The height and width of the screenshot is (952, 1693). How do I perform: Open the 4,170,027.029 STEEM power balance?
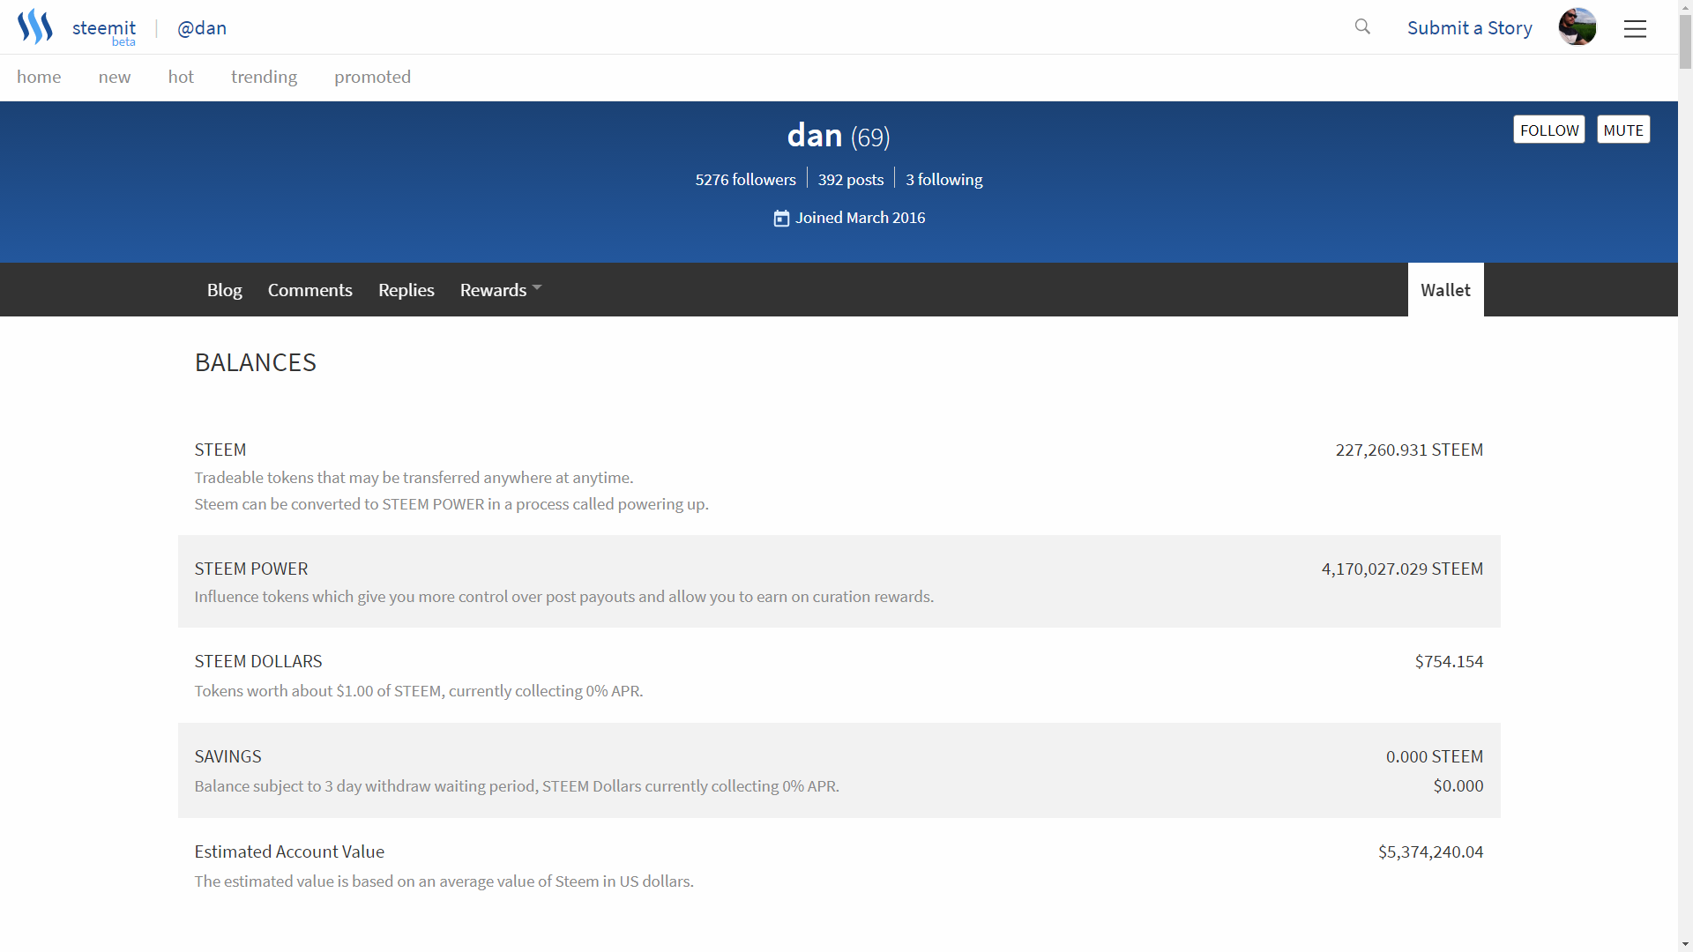(x=1402, y=569)
